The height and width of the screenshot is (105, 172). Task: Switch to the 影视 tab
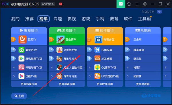point(72,19)
